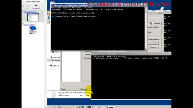
Task: Click the Remove button in interface dialog
Action: [x=153, y=47]
